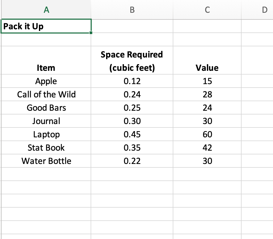The height and width of the screenshot is (239, 273).
Task: Click the value 28 for Call of the Wild
Action: [x=207, y=94]
